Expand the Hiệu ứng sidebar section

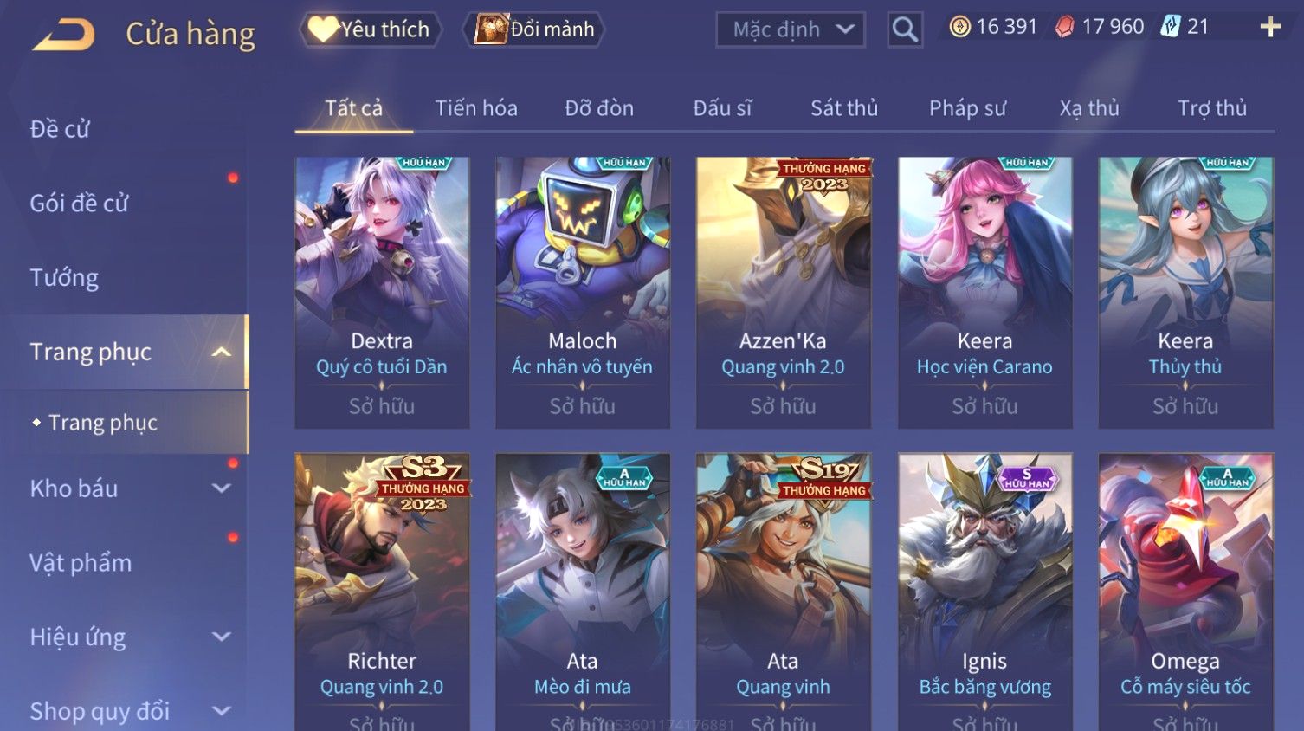(222, 637)
